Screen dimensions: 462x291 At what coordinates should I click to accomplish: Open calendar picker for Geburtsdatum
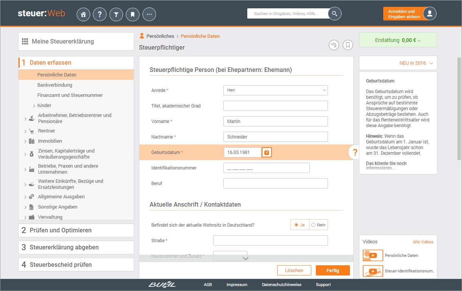click(x=267, y=153)
